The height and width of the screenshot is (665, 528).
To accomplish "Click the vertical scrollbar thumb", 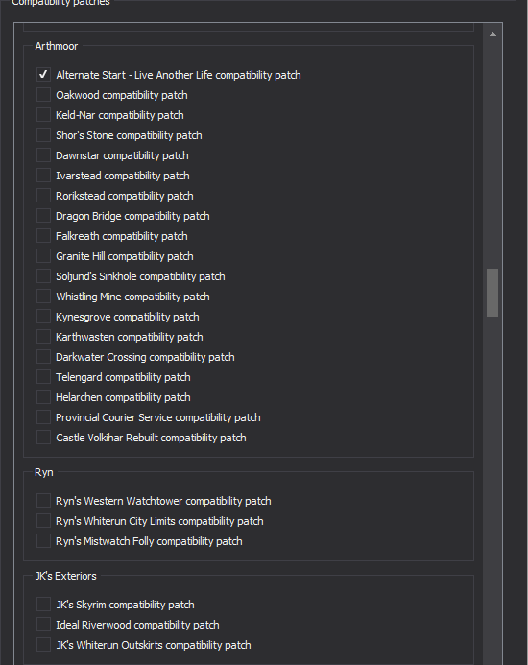I will coord(492,293).
